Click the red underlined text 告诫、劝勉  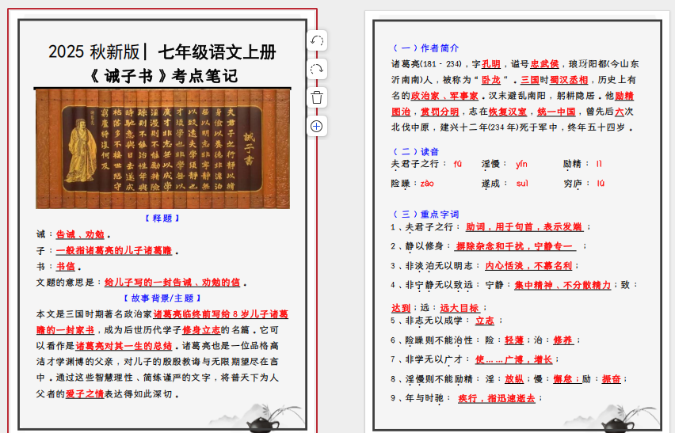(80, 234)
